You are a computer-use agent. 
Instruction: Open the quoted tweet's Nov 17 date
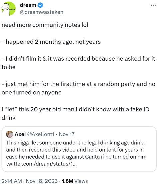tap(67, 134)
